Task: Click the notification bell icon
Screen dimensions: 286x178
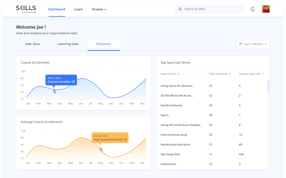Action: pos(252,9)
